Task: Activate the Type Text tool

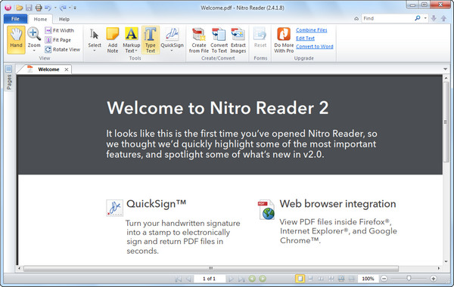Action: point(151,40)
